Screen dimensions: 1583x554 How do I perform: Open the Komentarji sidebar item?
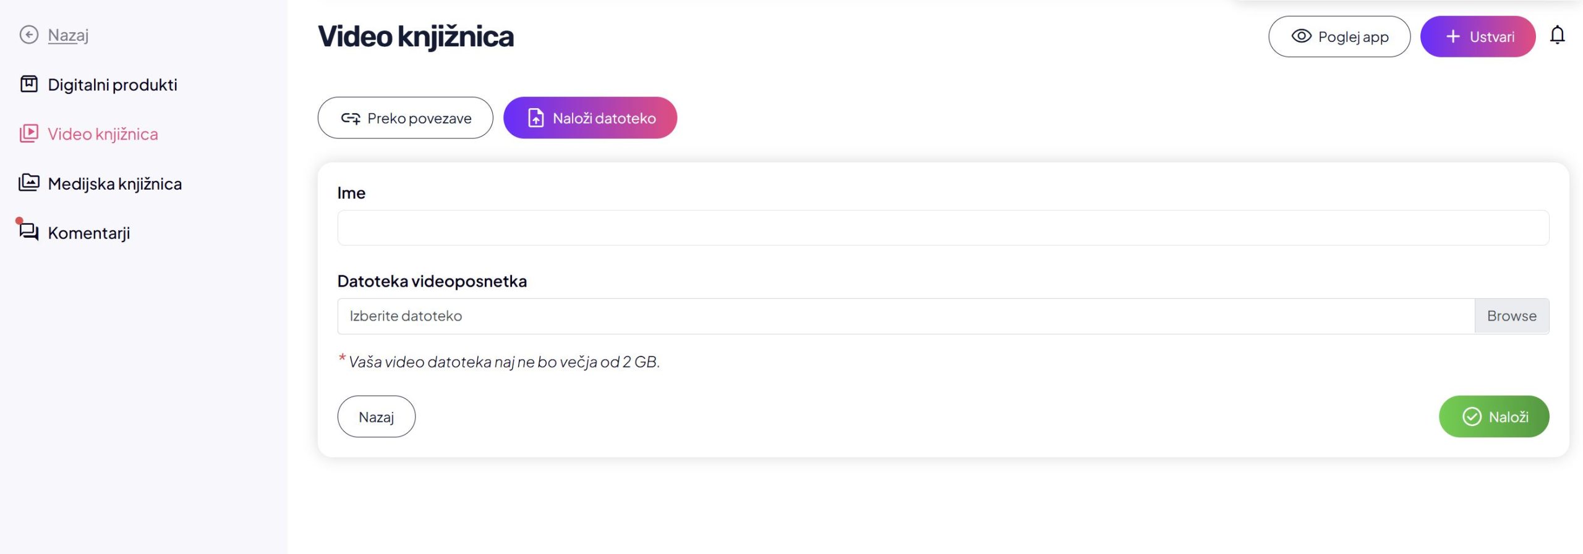(x=88, y=233)
